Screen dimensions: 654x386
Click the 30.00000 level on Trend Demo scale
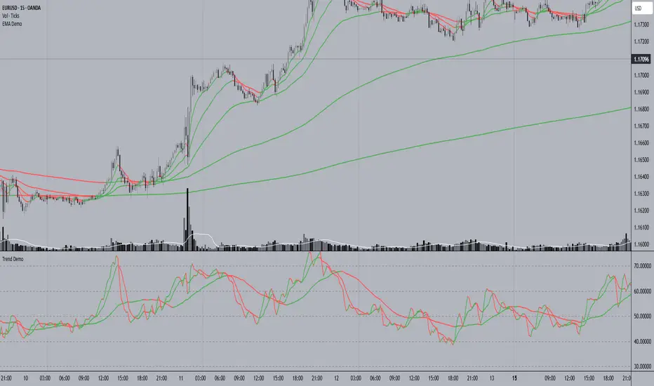point(642,367)
